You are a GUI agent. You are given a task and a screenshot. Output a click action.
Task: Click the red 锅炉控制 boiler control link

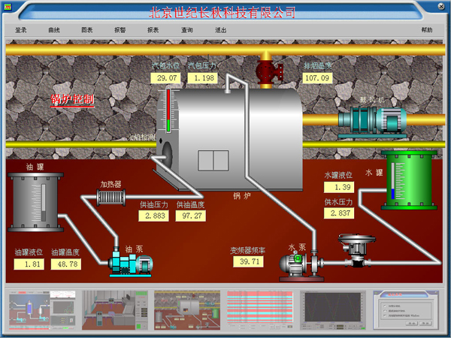(72, 98)
